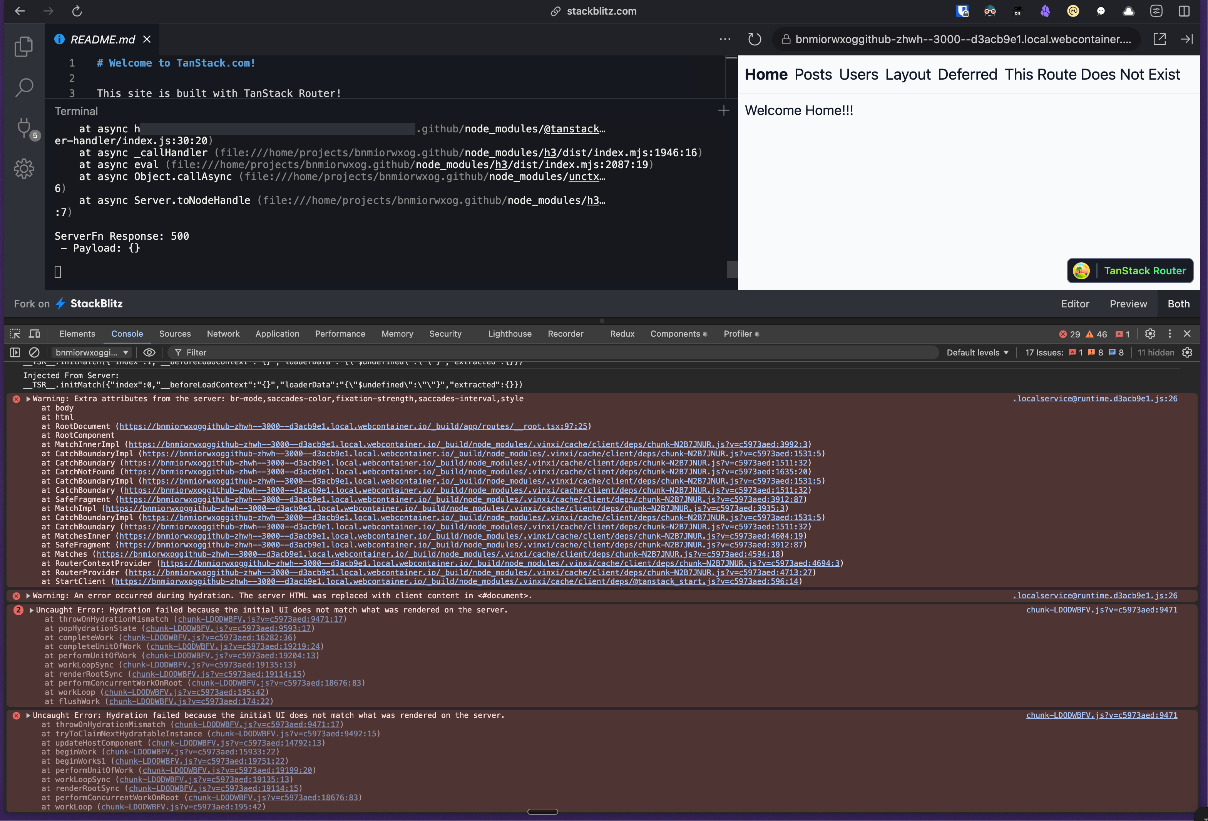Image resolution: width=1208 pixels, height=821 pixels.
Task: Open the Redux DevTools tab
Action: pyautogui.click(x=622, y=334)
